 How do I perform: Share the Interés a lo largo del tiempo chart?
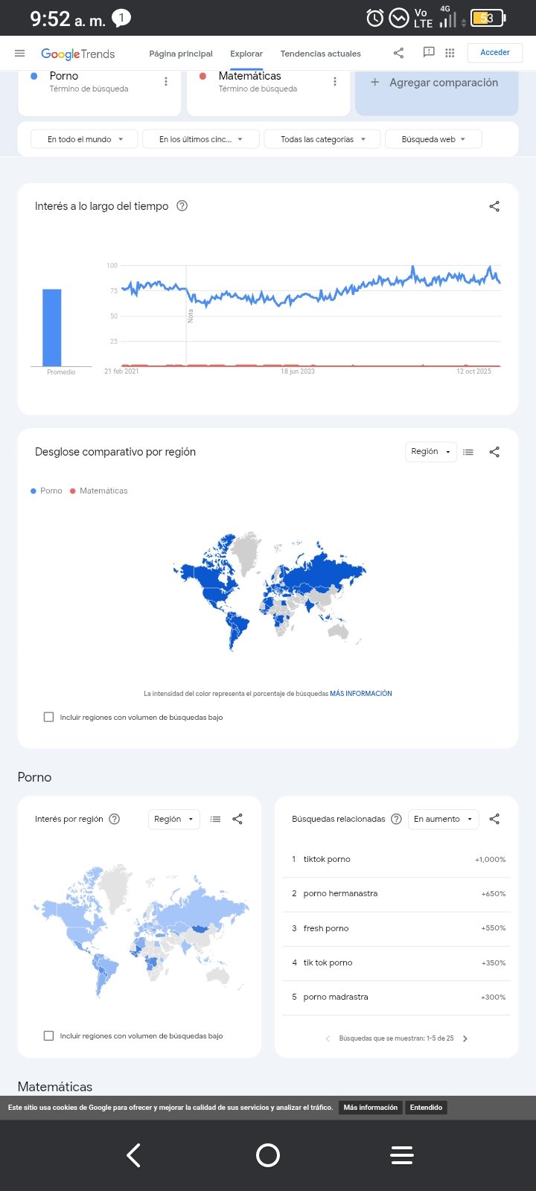tap(494, 206)
